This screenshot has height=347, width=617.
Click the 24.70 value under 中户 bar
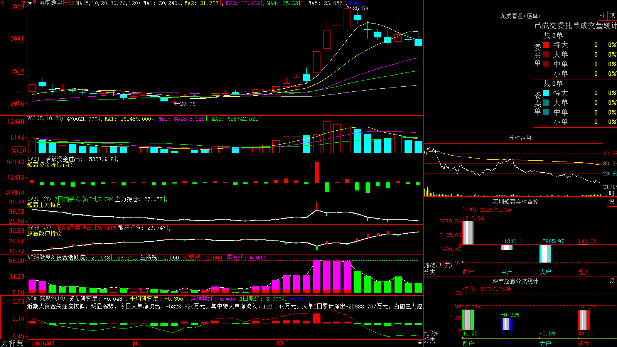tap(509, 334)
